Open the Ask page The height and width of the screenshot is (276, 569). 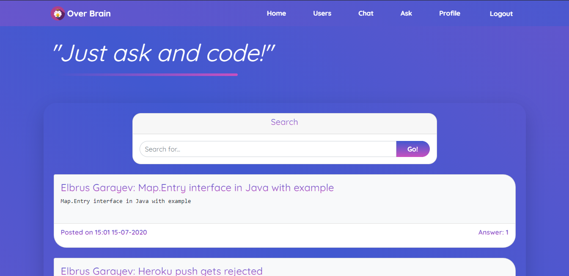click(x=406, y=13)
